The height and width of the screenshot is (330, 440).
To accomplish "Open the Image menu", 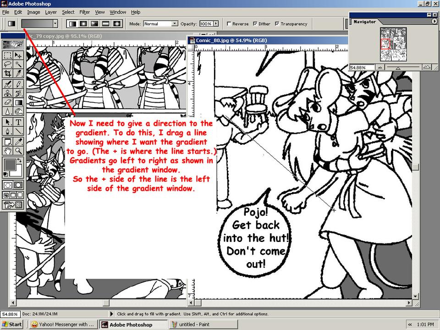I will 33,12.
